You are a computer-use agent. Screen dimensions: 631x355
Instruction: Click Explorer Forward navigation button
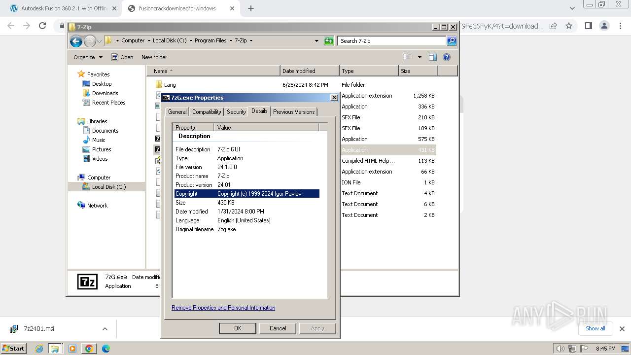90,41
